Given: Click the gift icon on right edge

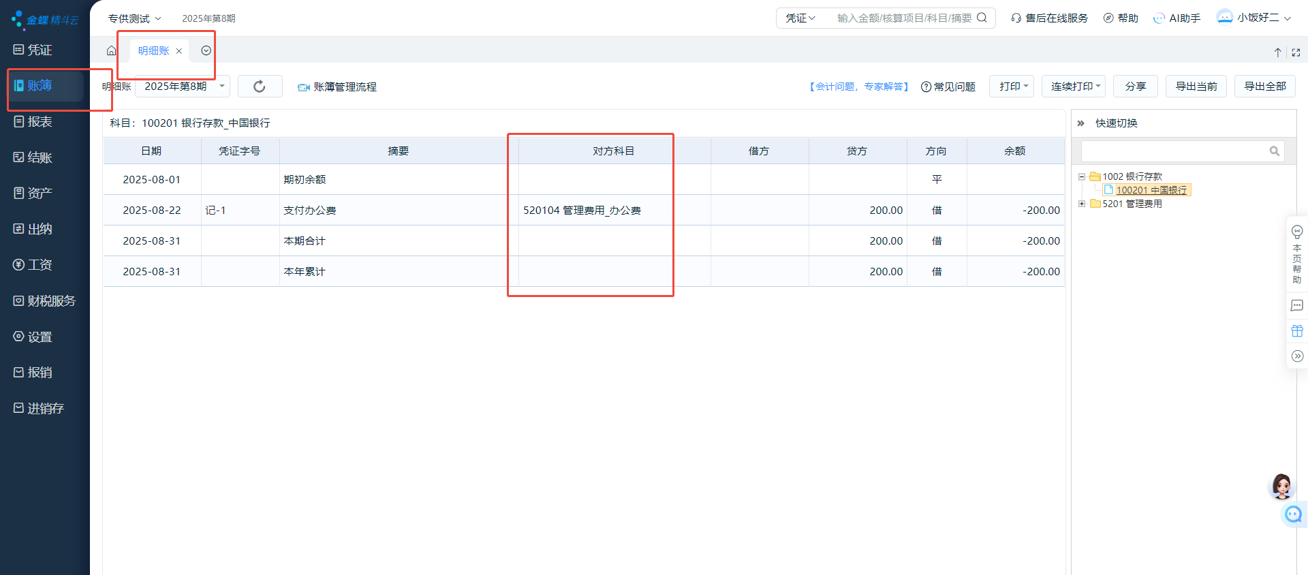Looking at the screenshot, I should coord(1297,331).
